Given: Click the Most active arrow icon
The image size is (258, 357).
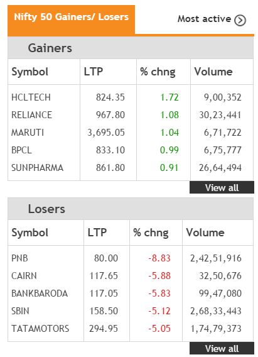Looking at the screenshot, I should click(240, 20).
